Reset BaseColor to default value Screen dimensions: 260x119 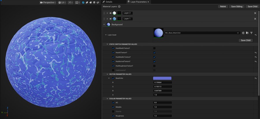click(256, 78)
